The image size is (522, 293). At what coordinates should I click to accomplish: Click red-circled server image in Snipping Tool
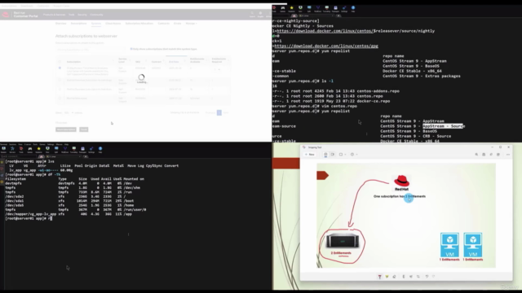[x=343, y=241]
